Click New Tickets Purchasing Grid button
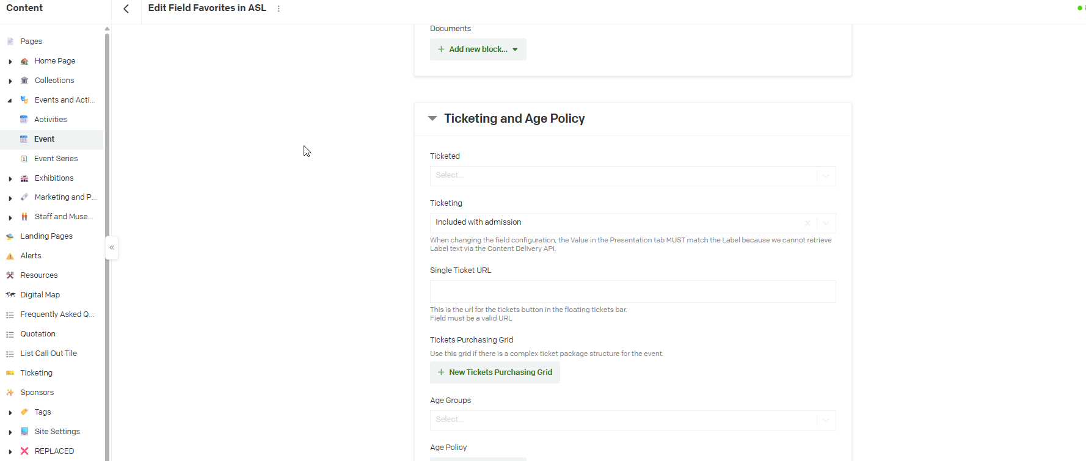The width and height of the screenshot is (1086, 461). 495,372
